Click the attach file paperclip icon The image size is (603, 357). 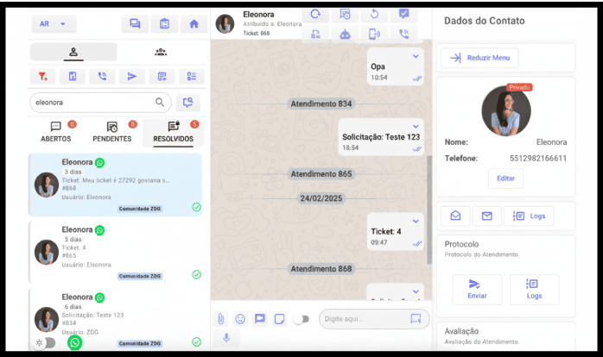[x=221, y=319]
